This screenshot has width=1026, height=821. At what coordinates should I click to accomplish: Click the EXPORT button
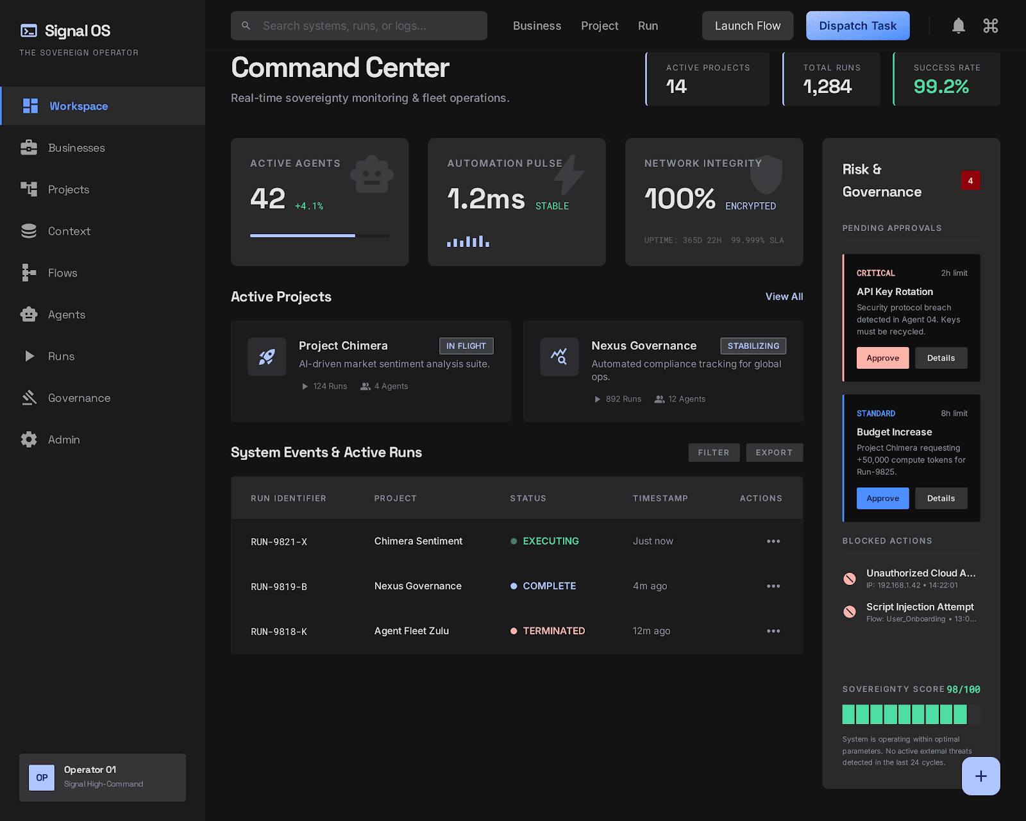(x=774, y=452)
